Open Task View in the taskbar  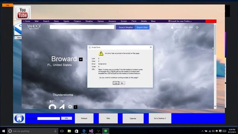(62, 131)
